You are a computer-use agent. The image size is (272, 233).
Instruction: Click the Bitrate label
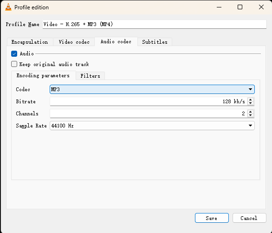[x=26, y=101]
